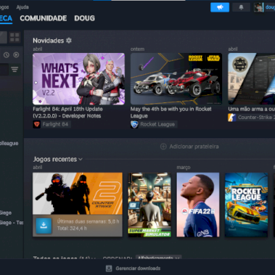Open Rocket League game tag link
This screenshot has width=275, height=275.
click(157, 124)
